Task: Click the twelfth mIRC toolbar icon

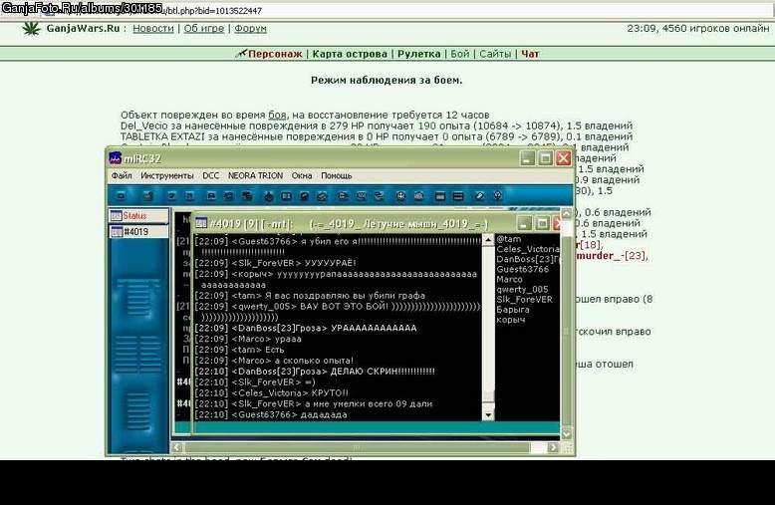Action: [343, 196]
